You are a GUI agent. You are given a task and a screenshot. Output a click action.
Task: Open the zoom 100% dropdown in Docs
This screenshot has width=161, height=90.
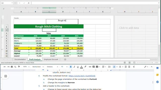[x=26, y=67]
